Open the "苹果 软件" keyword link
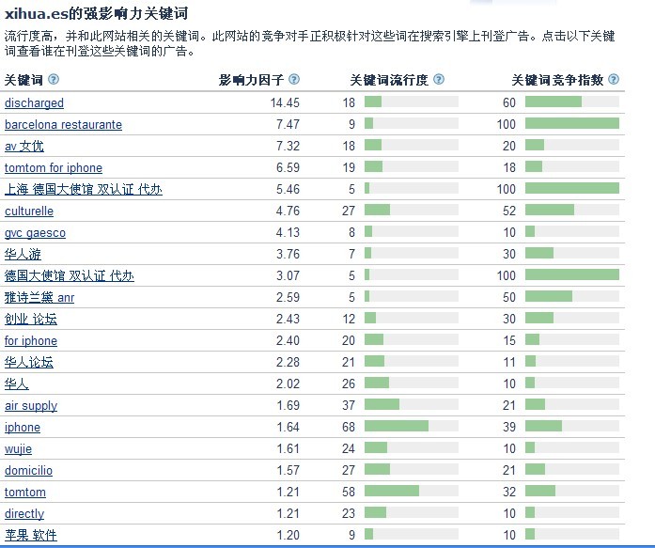The height and width of the screenshot is (548, 655). click(31, 535)
